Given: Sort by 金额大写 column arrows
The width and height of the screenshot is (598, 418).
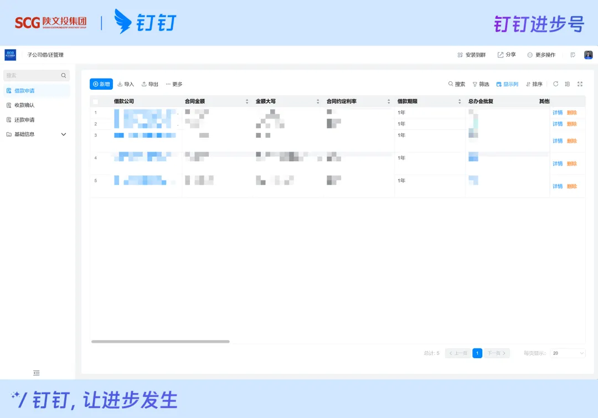Looking at the screenshot, I should 318,101.
